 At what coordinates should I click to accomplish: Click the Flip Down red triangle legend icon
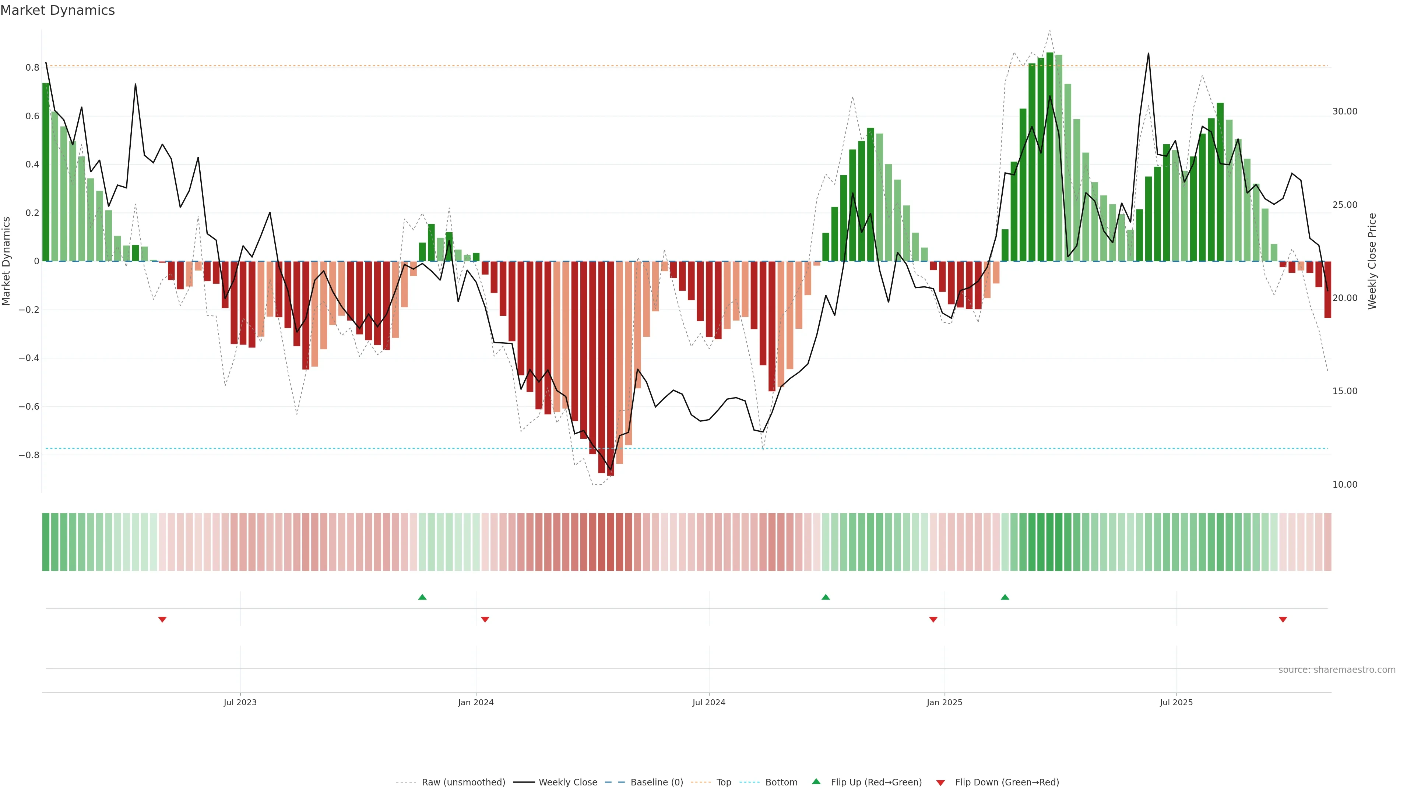pos(940,783)
